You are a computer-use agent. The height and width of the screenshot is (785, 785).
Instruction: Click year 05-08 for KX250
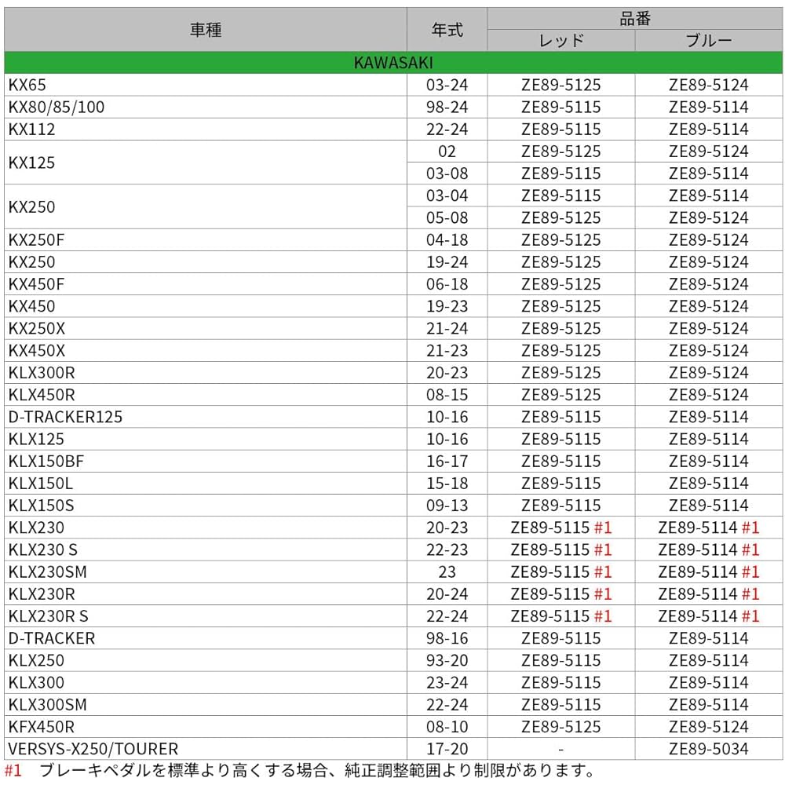coord(447,217)
